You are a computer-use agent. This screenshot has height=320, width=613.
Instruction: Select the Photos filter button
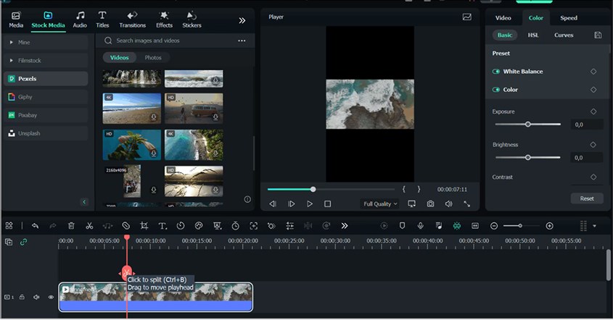pos(153,57)
